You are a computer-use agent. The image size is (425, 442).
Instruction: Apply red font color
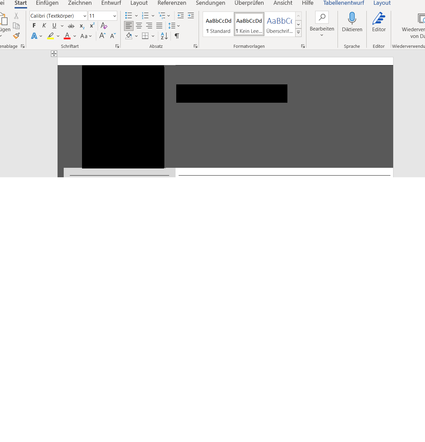tap(67, 36)
